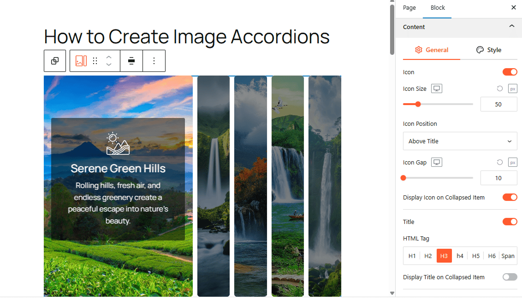
Task: Reset the Icon Gap value
Action: (499, 162)
